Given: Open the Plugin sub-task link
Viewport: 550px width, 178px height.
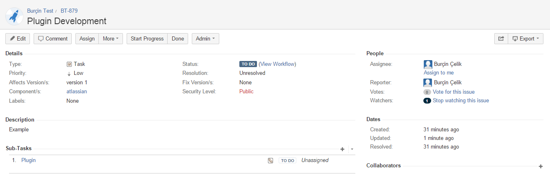Looking at the screenshot, I should pos(28,160).
